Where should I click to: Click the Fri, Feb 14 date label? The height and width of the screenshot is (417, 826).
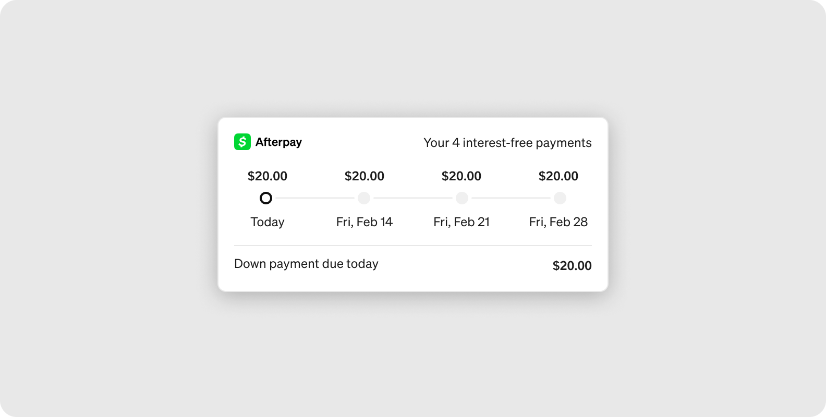365,222
